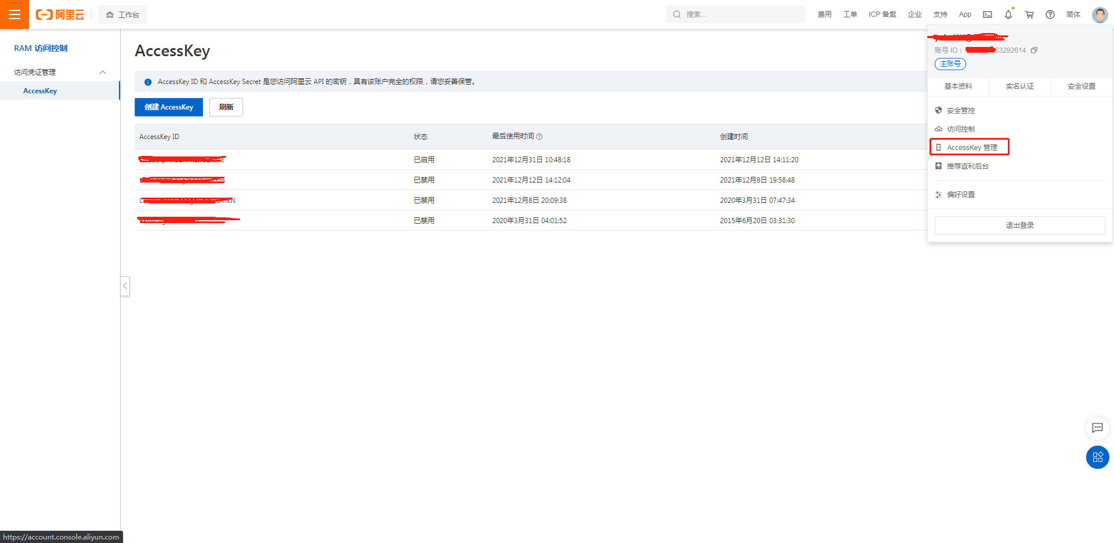Screen dimensions: 1114x543
Task: Click the 已启用 status cell
Action: pos(424,160)
